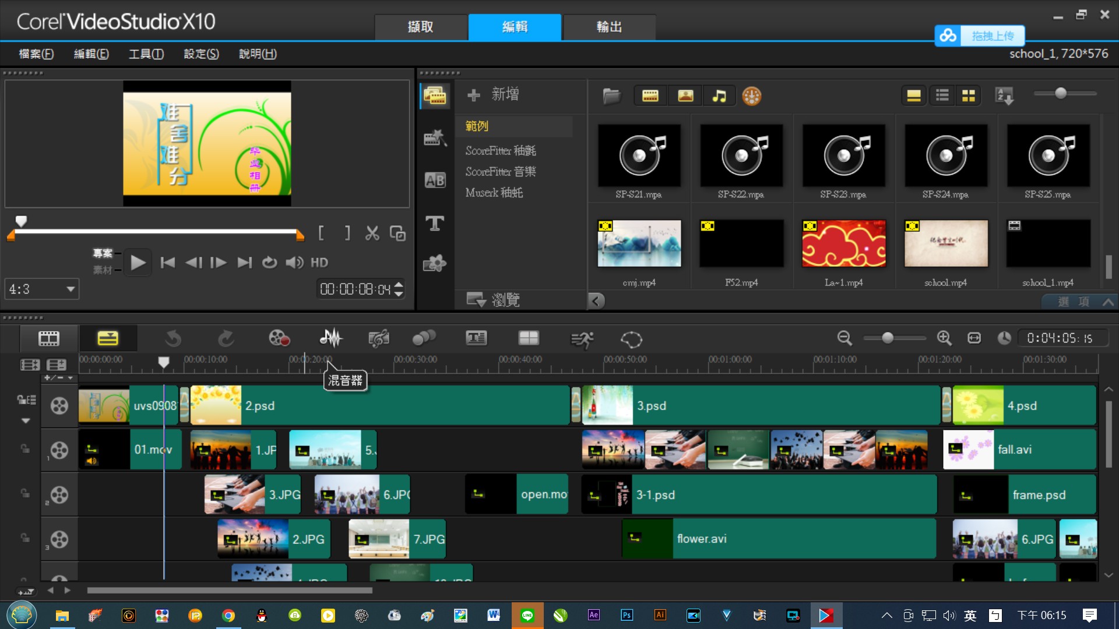This screenshot has width=1119, height=629.
Task: Switch to Timeline view
Action: [108, 338]
